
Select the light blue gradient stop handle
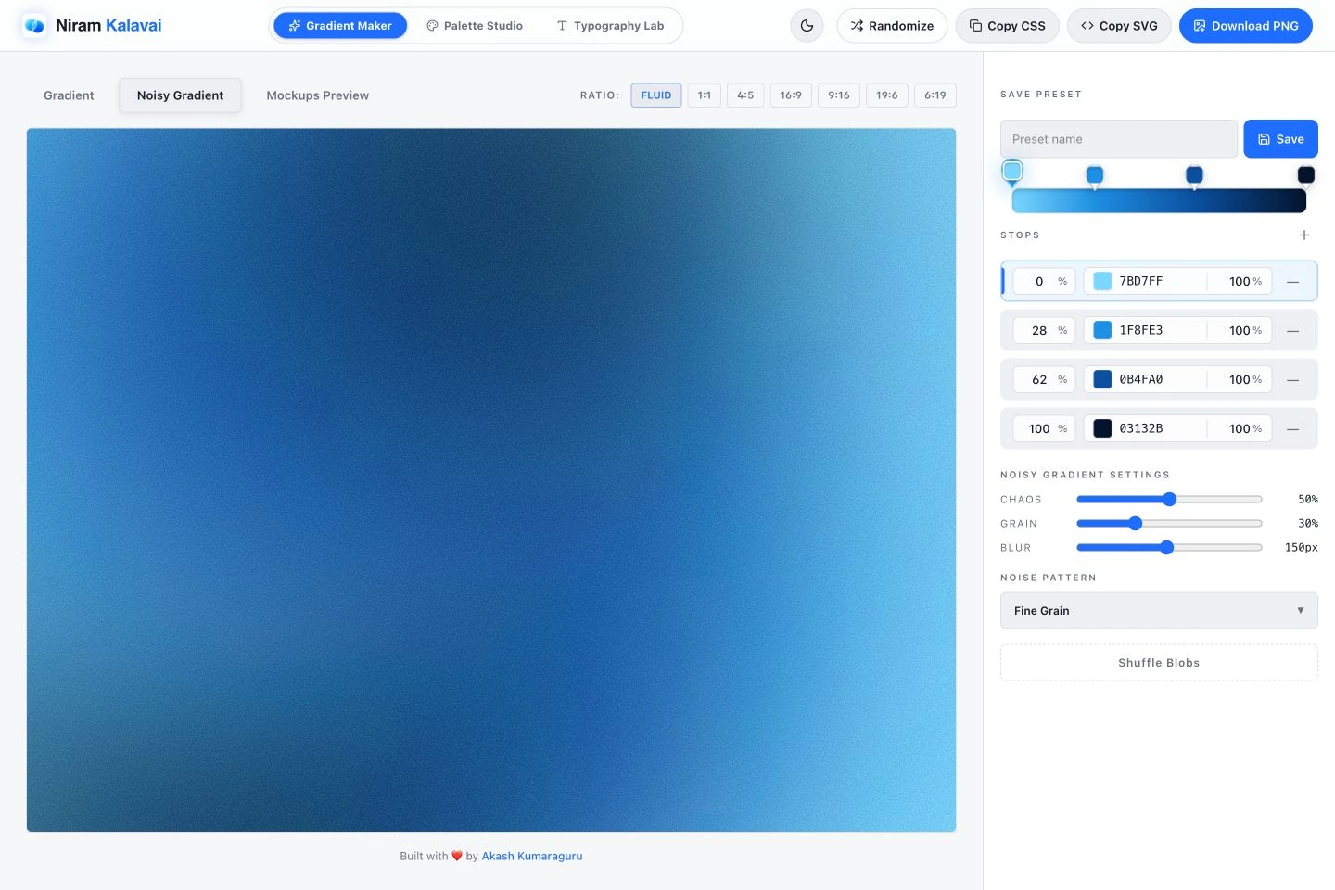click(1012, 172)
